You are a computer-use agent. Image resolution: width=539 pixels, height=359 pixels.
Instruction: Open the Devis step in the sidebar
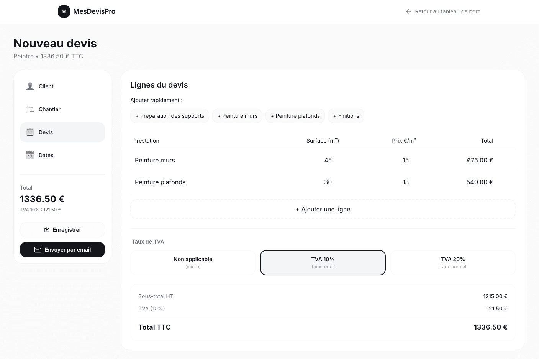tap(62, 132)
